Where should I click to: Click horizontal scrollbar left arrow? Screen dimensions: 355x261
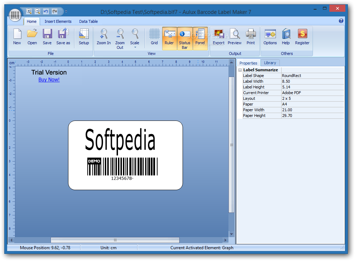pos(11,240)
